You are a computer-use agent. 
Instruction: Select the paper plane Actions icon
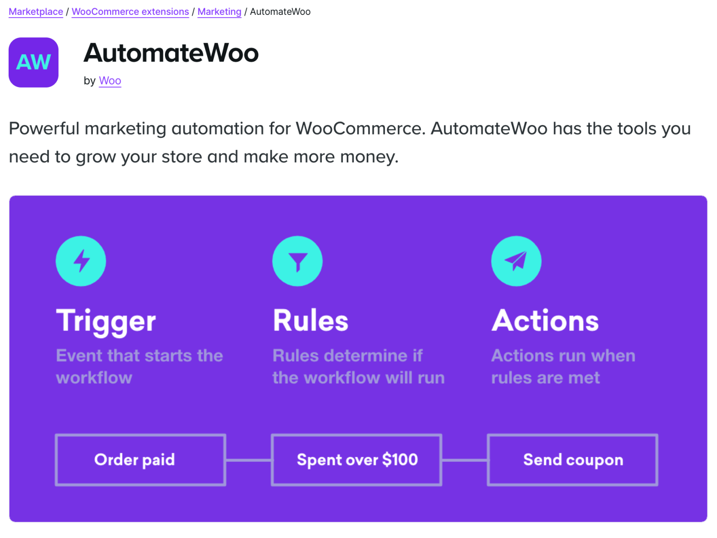point(516,261)
